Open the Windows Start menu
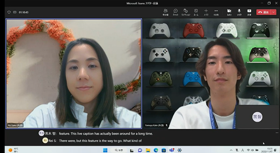280x153 pixels. [105, 150]
